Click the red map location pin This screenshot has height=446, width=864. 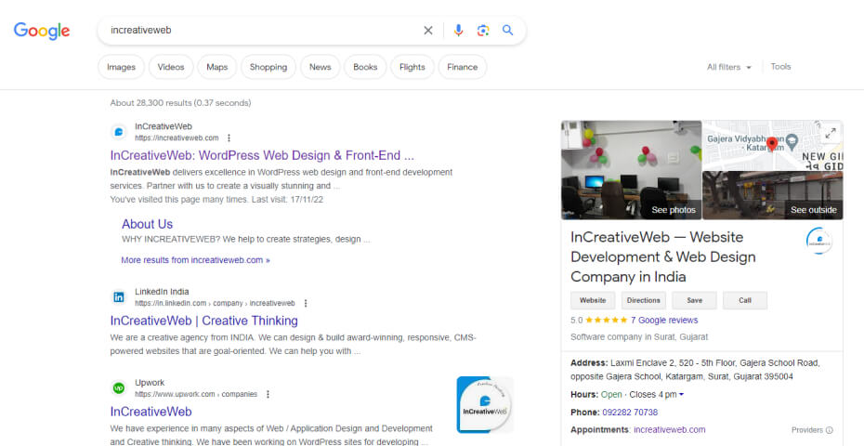[772, 144]
